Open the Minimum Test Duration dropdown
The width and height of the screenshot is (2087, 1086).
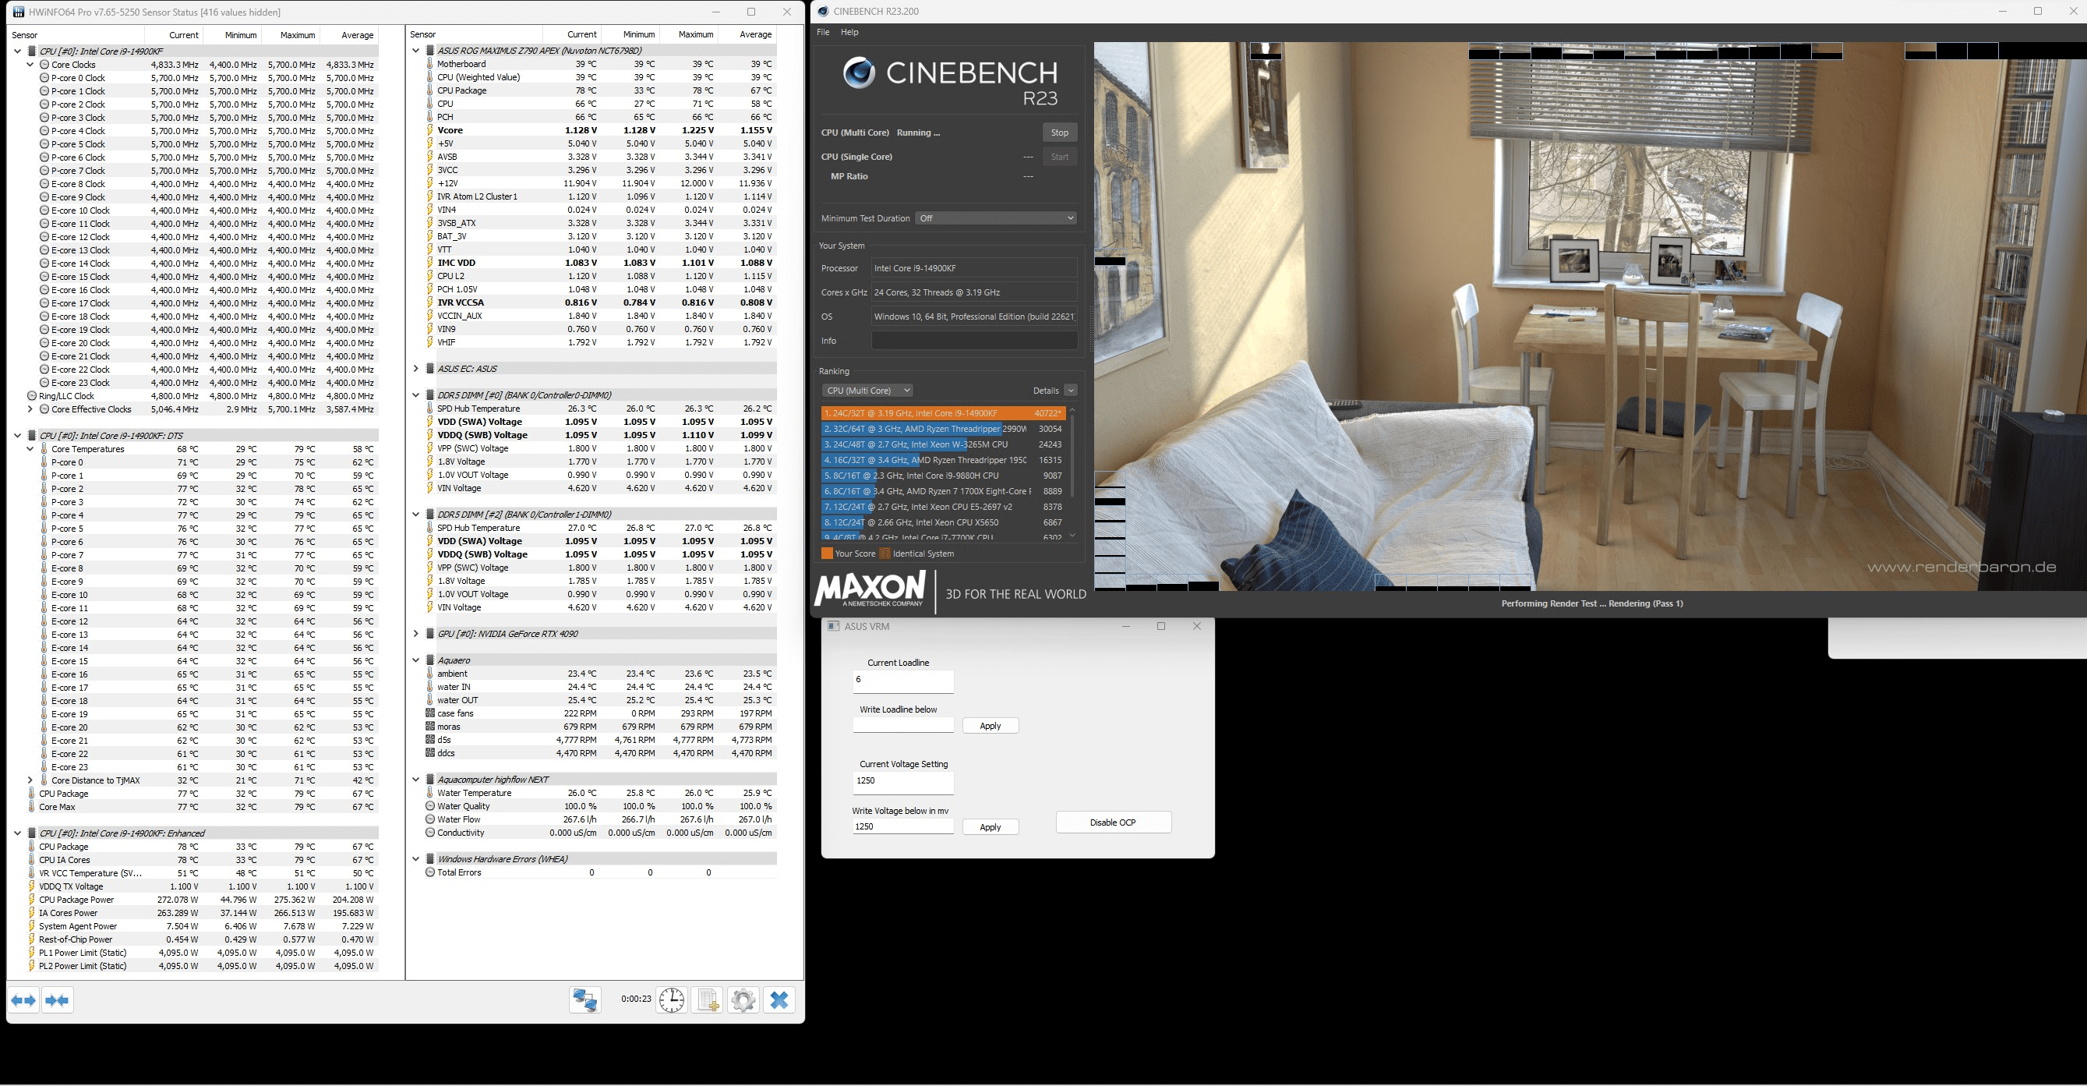(996, 218)
